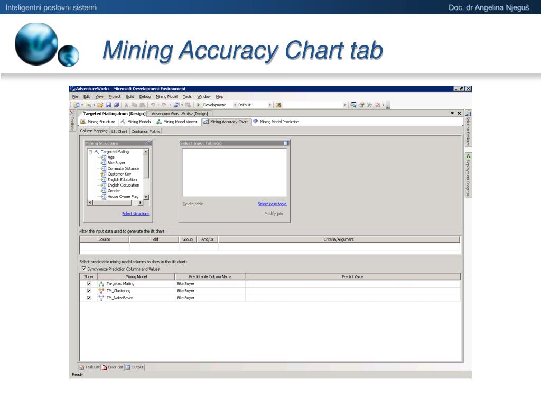Click the New Project toolbar icon
The width and height of the screenshot is (541, 406).
(77, 105)
